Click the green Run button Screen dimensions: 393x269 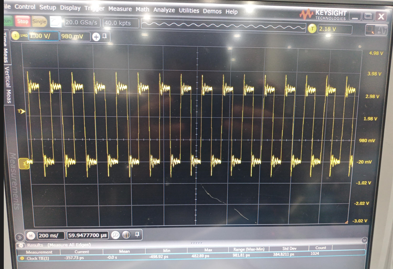click(8, 21)
